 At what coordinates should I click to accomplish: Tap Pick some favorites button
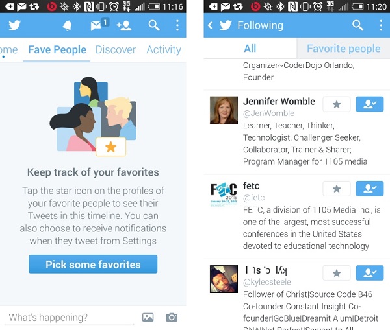click(93, 265)
